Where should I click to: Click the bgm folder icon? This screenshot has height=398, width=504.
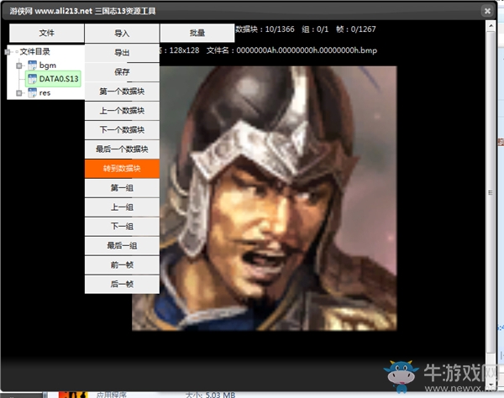pyautogui.click(x=32, y=65)
